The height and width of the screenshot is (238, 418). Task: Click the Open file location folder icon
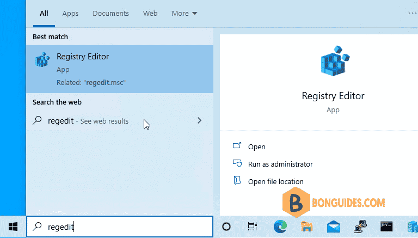pyautogui.click(x=237, y=181)
